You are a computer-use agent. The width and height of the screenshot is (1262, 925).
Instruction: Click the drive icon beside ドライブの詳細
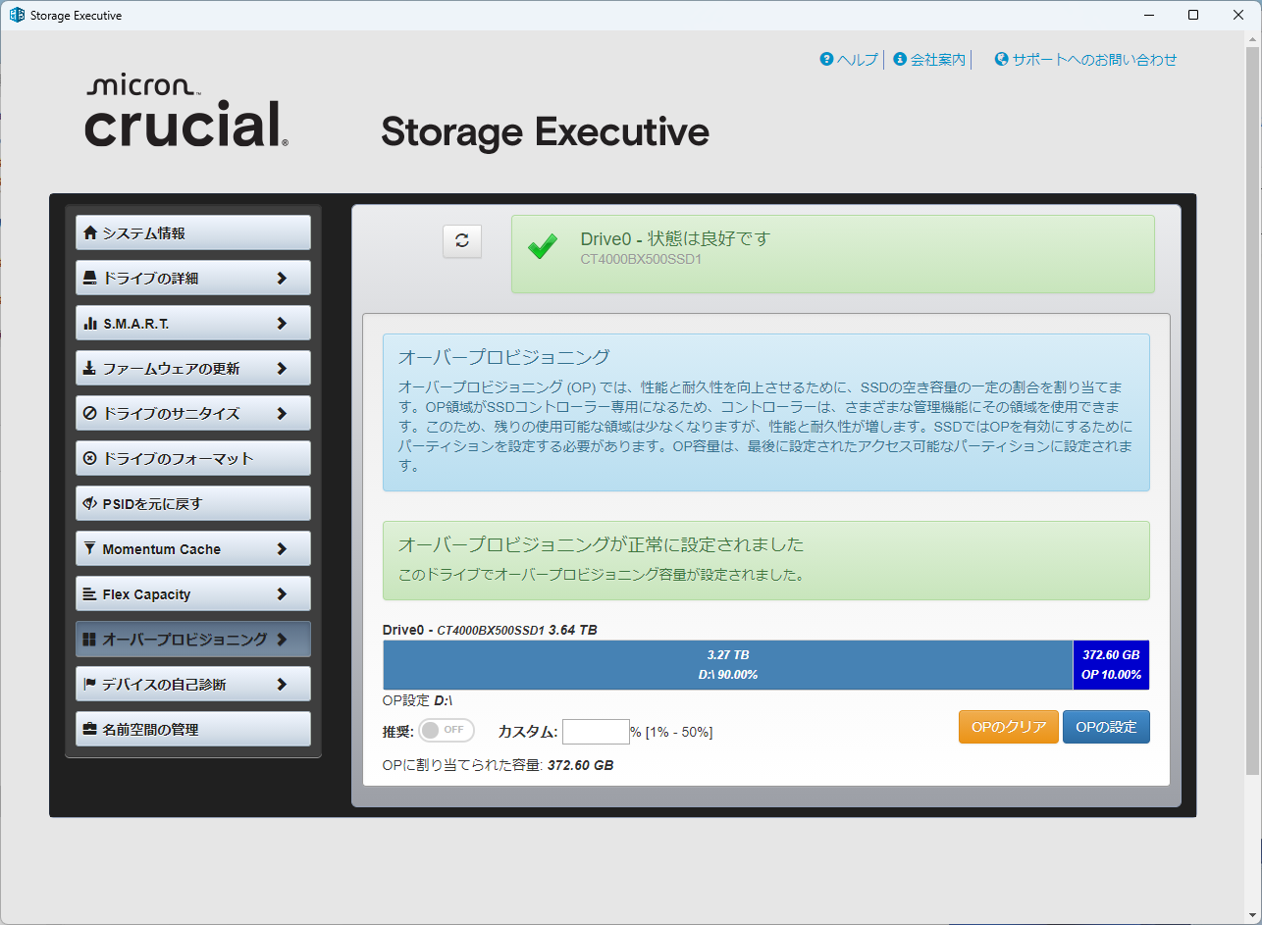pyautogui.click(x=90, y=279)
